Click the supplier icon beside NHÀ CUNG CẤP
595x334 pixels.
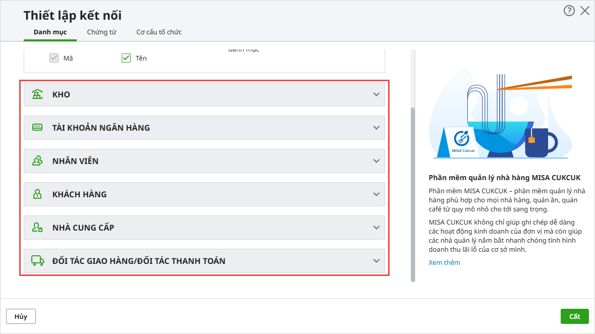[37, 228]
